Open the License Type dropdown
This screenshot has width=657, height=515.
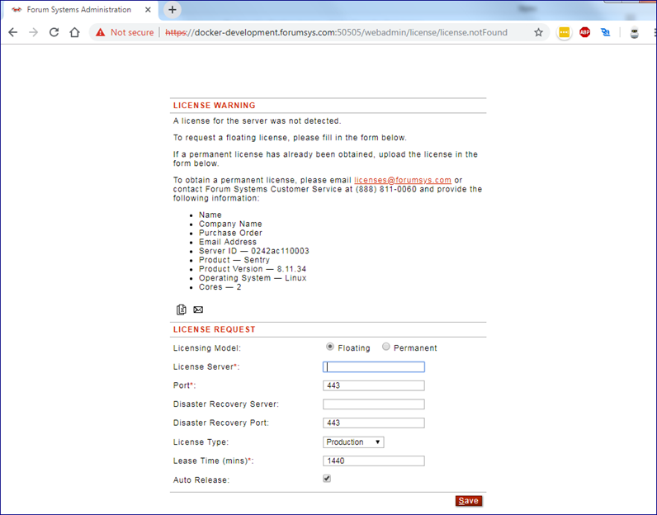coord(353,442)
